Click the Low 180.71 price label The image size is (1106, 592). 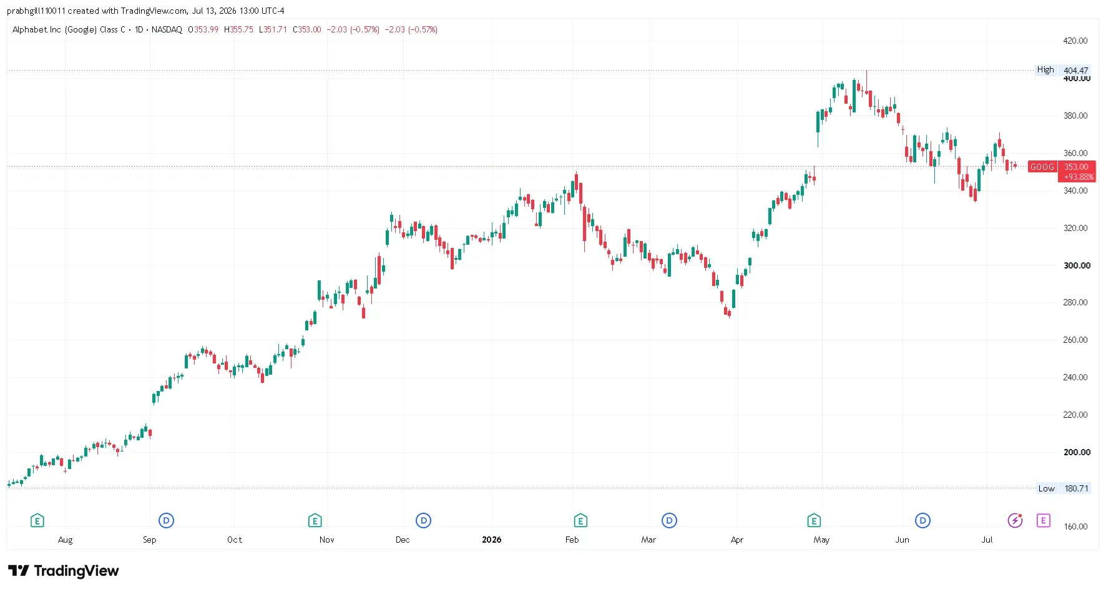pyautogui.click(x=1063, y=488)
